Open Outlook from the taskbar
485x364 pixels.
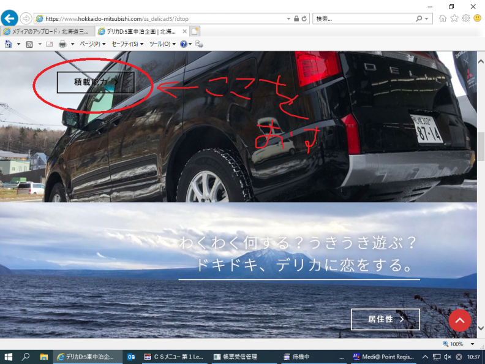[x=131, y=357]
